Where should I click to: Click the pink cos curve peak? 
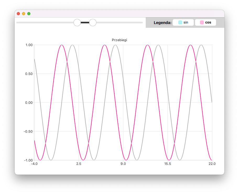point(62,45)
